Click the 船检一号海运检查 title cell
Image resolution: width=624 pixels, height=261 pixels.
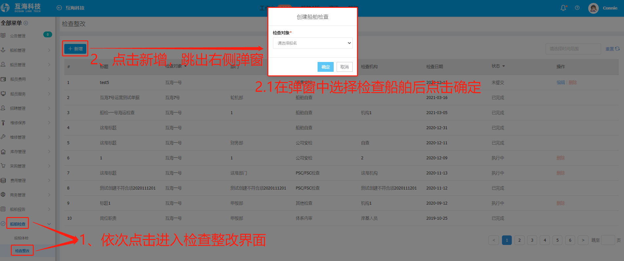point(117,113)
